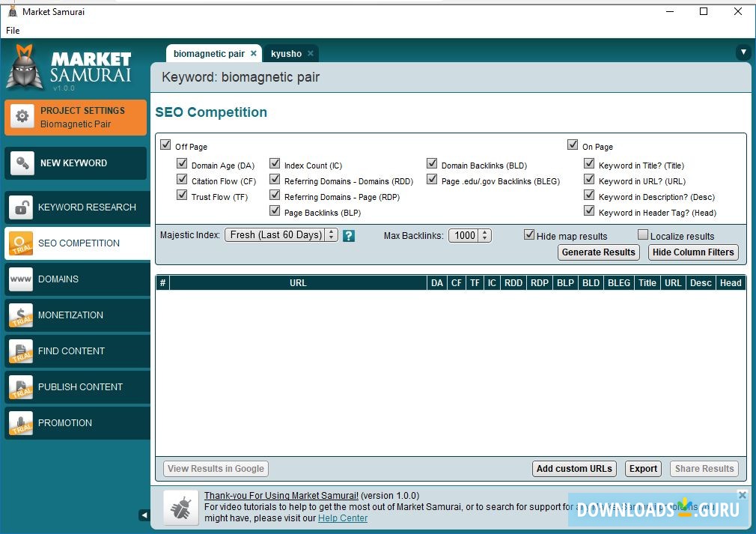Uncheck Keyword in URL? (URL)
Image resolution: width=756 pixels, height=534 pixels.
(x=589, y=179)
